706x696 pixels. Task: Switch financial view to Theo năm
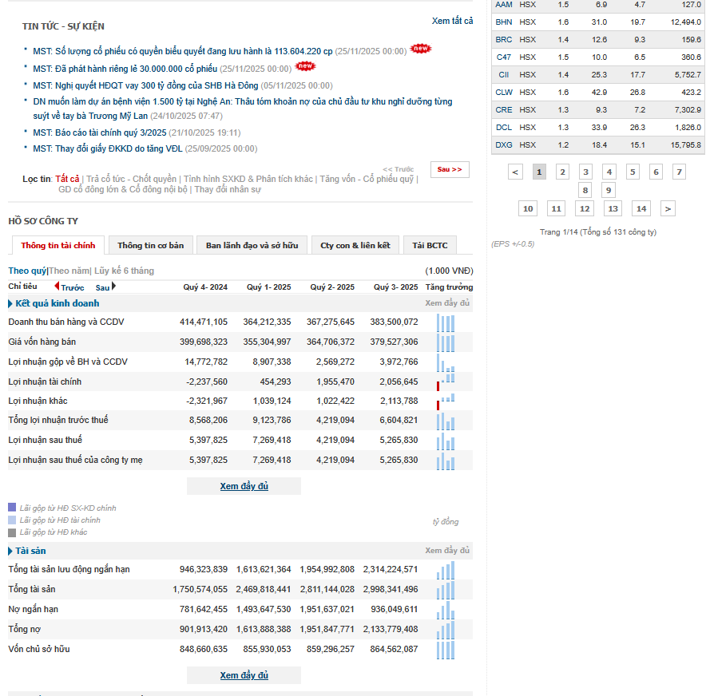pyautogui.click(x=69, y=271)
